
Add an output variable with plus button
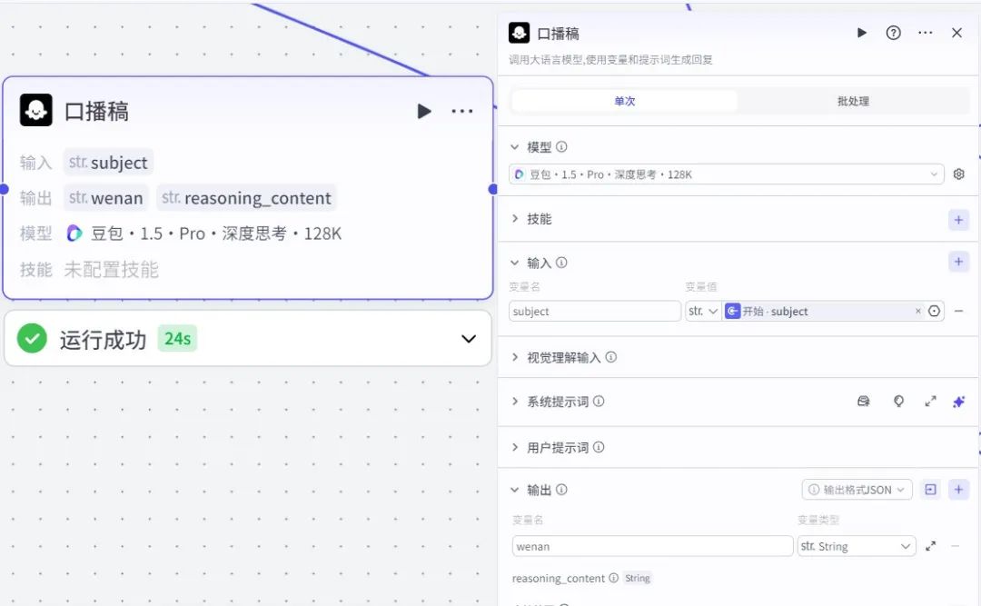(958, 490)
